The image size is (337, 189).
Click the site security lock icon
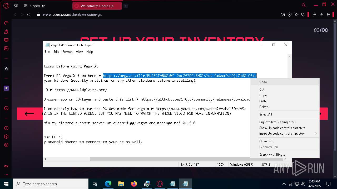point(38,14)
